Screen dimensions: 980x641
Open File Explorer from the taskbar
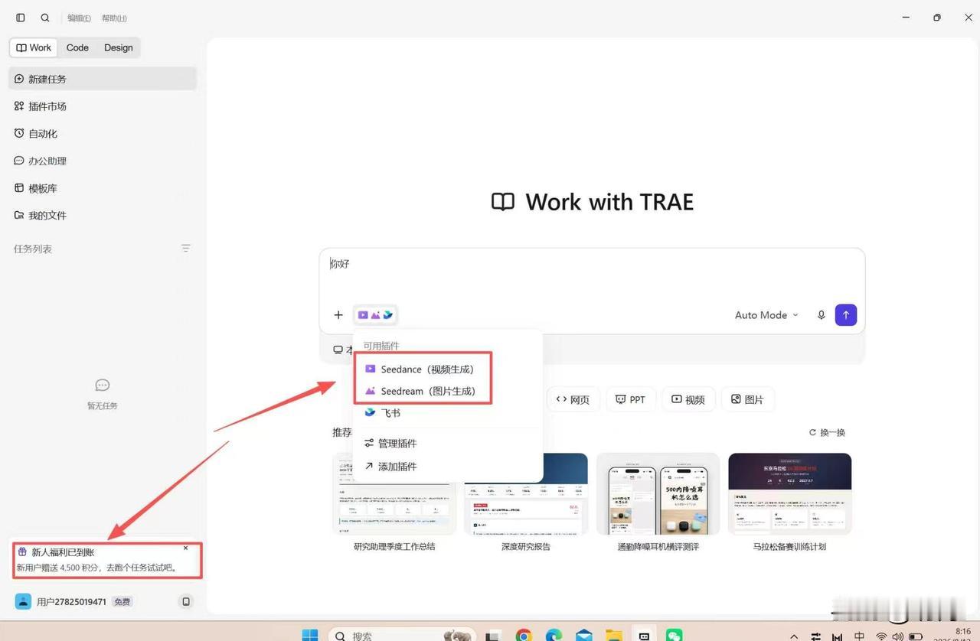pos(614,636)
